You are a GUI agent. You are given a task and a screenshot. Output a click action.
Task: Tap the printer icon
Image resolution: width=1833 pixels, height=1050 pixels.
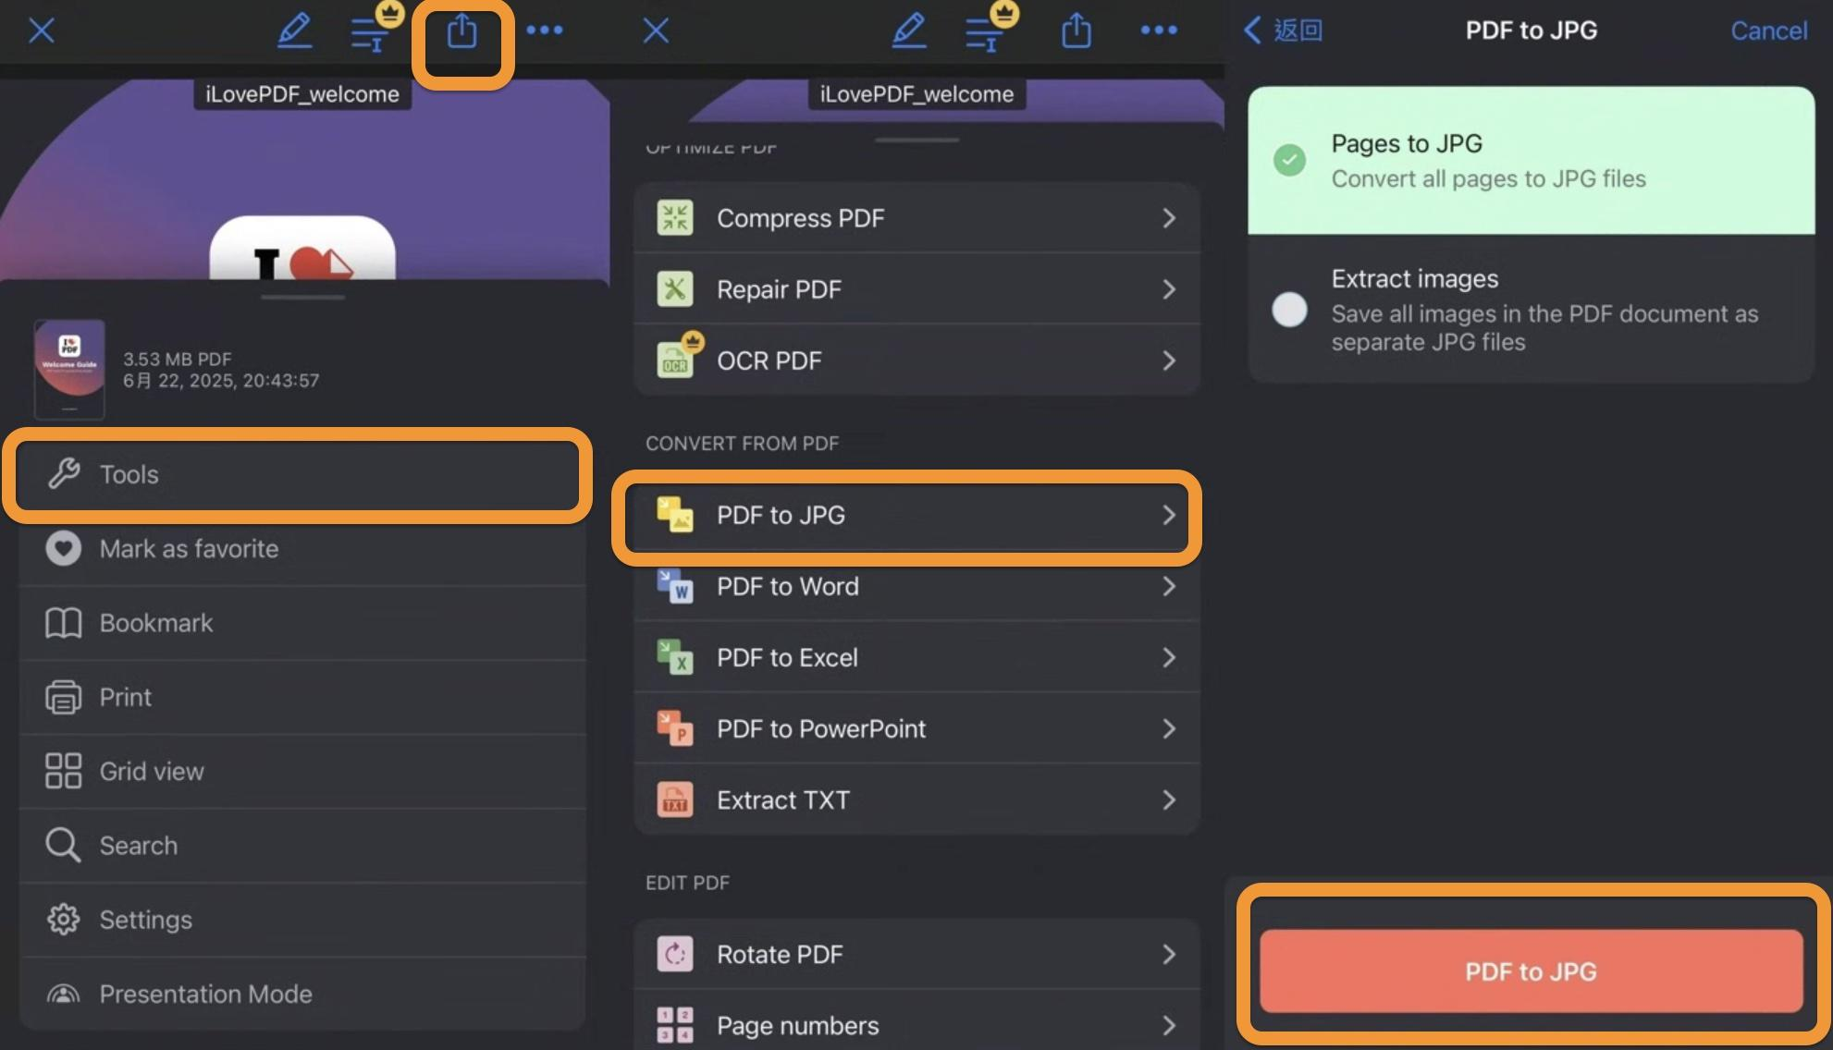[64, 697]
